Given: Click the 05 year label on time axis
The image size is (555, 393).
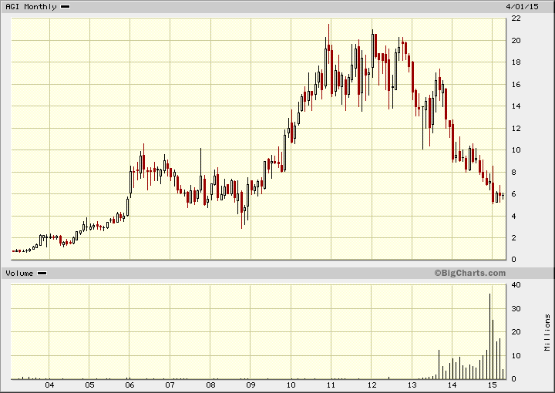Looking at the screenshot, I should [x=89, y=385].
